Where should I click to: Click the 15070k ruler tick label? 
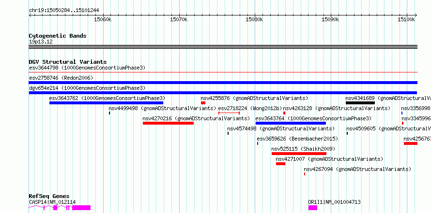(x=179, y=19)
